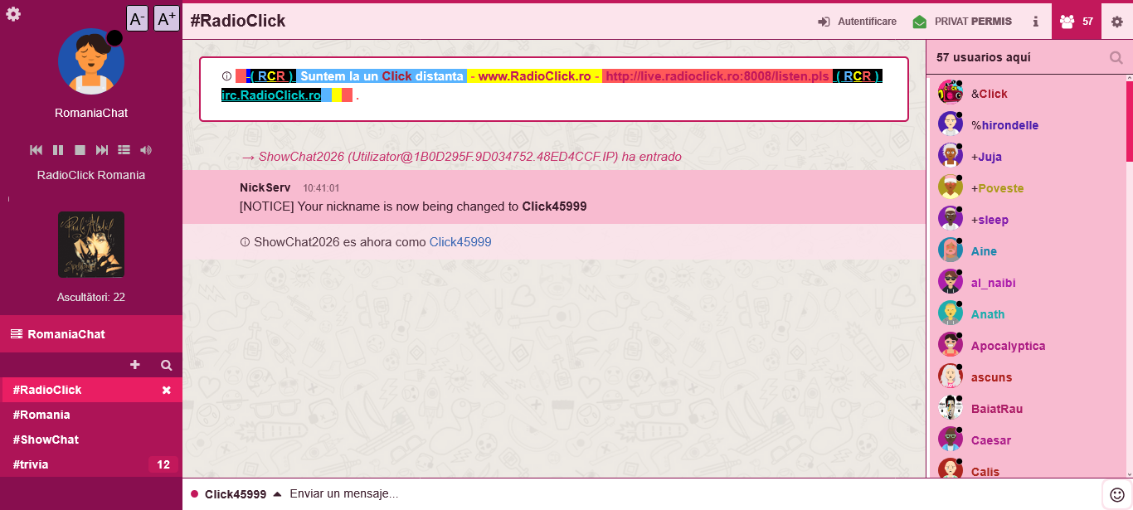
Task: Close the #RadioClick channel
Action: pyautogui.click(x=167, y=390)
